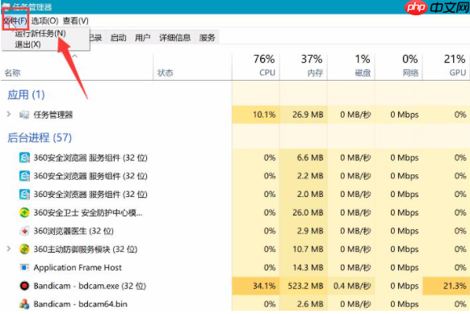Expand the 360主动防御服务模块 process group
The width and height of the screenshot is (470, 314).
click(9, 249)
